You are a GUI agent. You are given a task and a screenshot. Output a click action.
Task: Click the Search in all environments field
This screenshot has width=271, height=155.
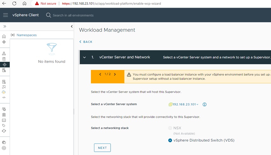73,15
